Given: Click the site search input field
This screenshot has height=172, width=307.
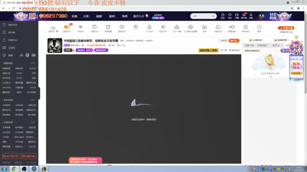Looking at the screenshot, I should click(x=201, y=16).
